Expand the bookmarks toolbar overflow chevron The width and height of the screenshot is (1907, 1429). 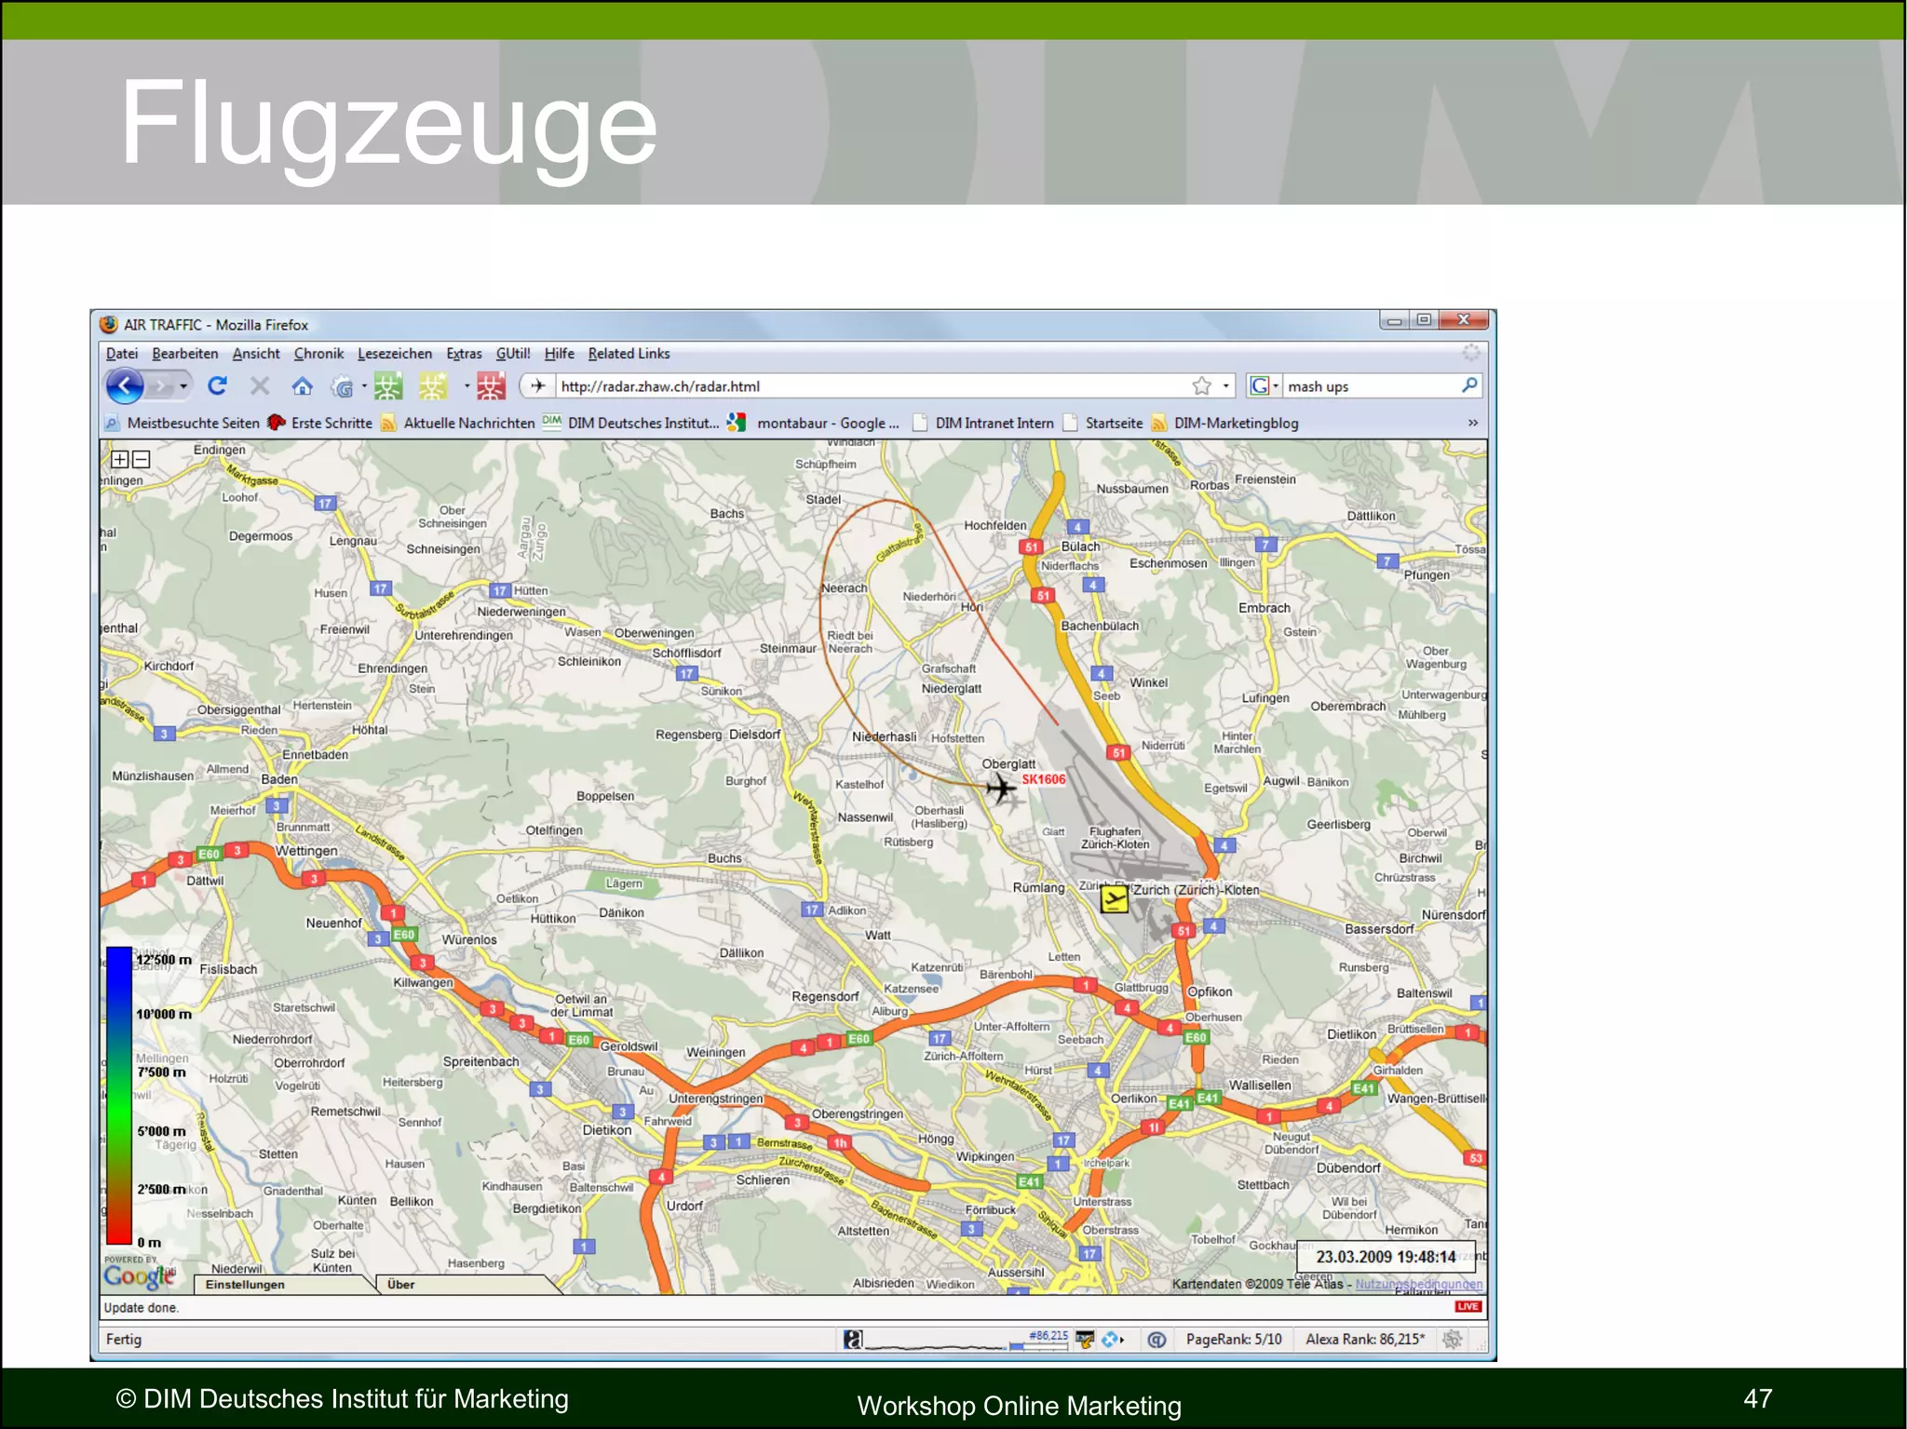[1473, 423]
